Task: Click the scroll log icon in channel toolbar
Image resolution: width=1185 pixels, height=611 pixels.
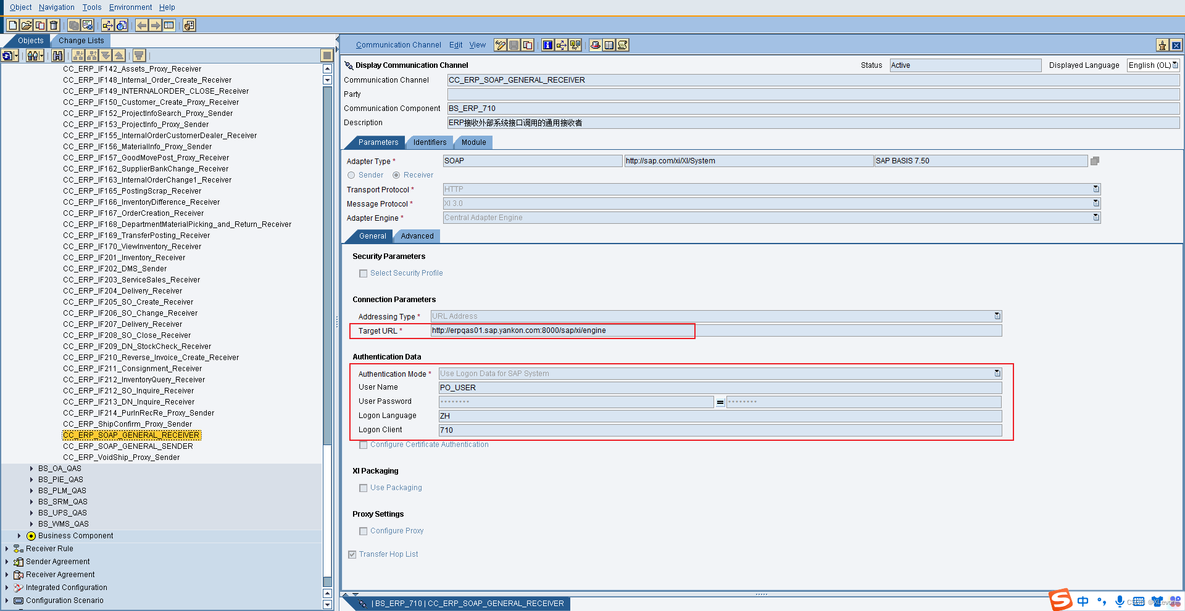Action: [x=623, y=45]
